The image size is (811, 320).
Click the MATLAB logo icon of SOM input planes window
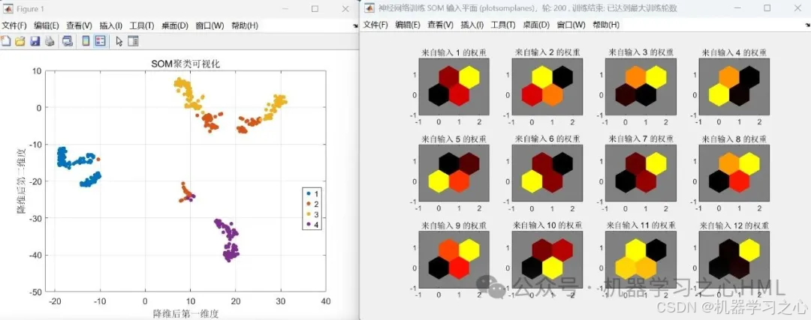click(369, 8)
